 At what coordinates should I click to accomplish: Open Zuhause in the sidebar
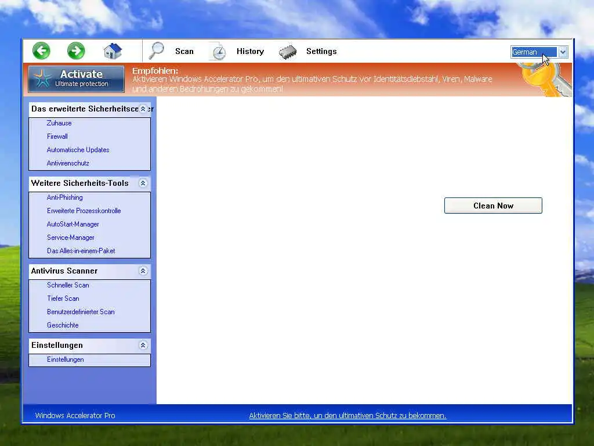click(x=59, y=123)
